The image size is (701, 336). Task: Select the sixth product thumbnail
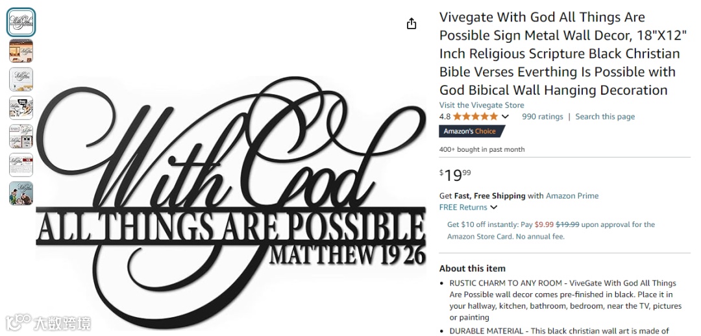[21, 165]
